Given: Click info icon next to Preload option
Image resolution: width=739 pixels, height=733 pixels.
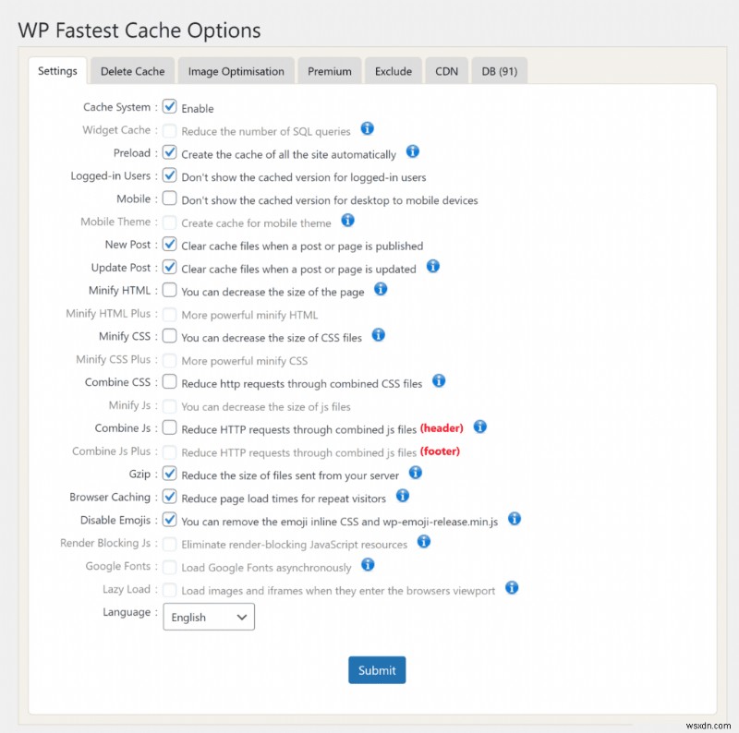Looking at the screenshot, I should (413, 151).
